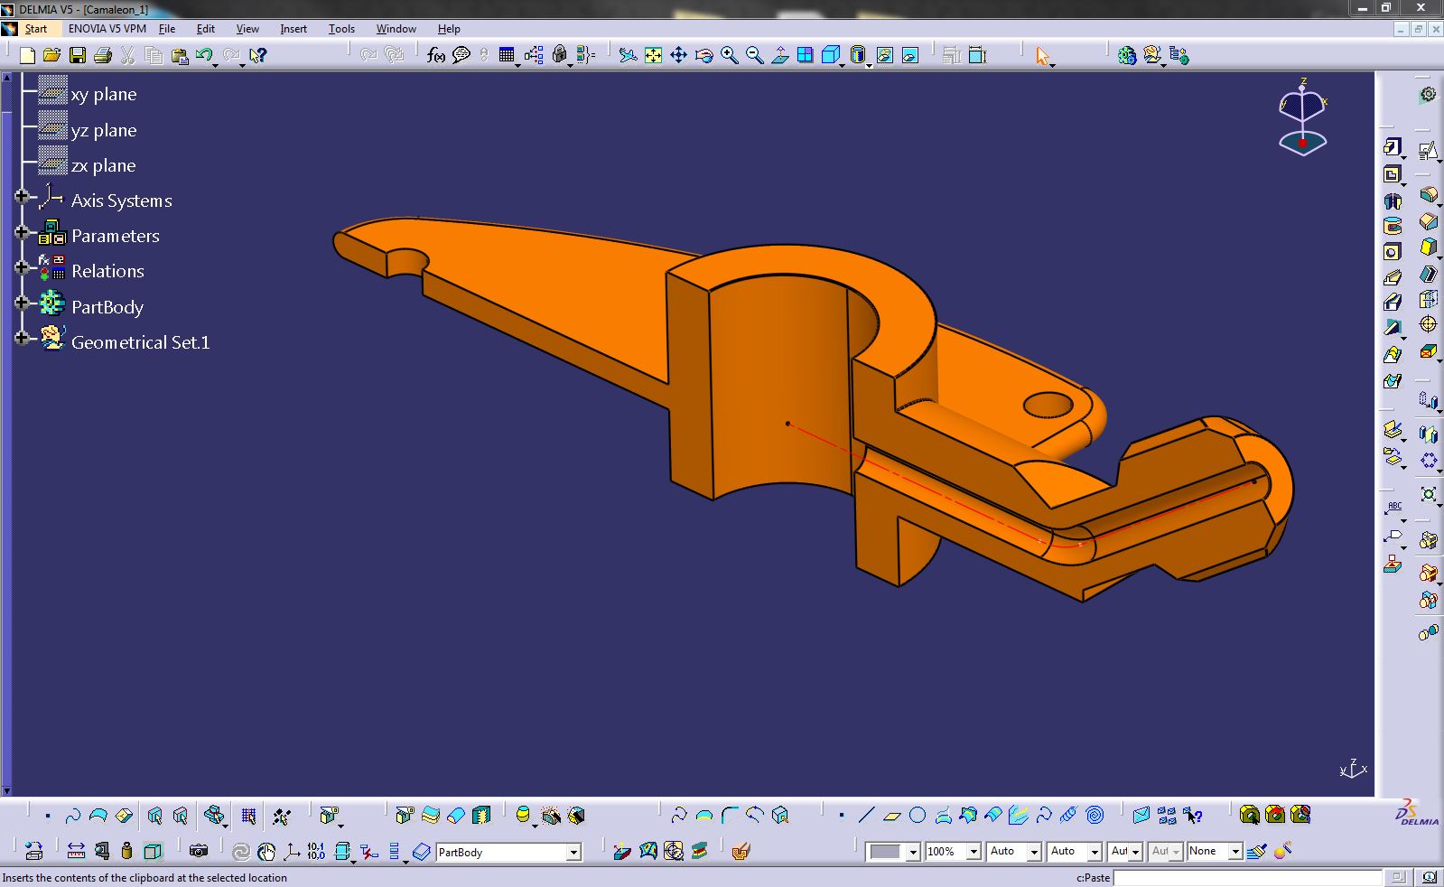Toggle Swap Visible Space icon
This screenshot has height=887, width=1444.
(x=909, y=56)
